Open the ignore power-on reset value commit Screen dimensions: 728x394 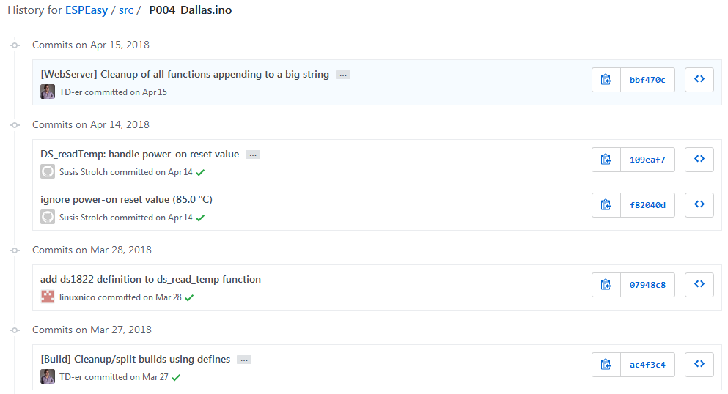126,199
